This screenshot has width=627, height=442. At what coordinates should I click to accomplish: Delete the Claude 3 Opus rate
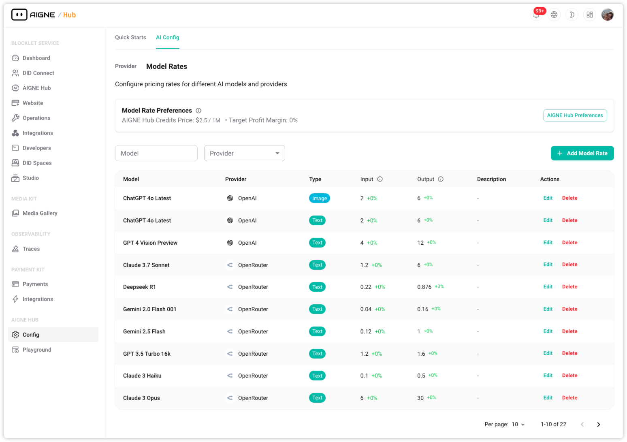tap(569, 398)
